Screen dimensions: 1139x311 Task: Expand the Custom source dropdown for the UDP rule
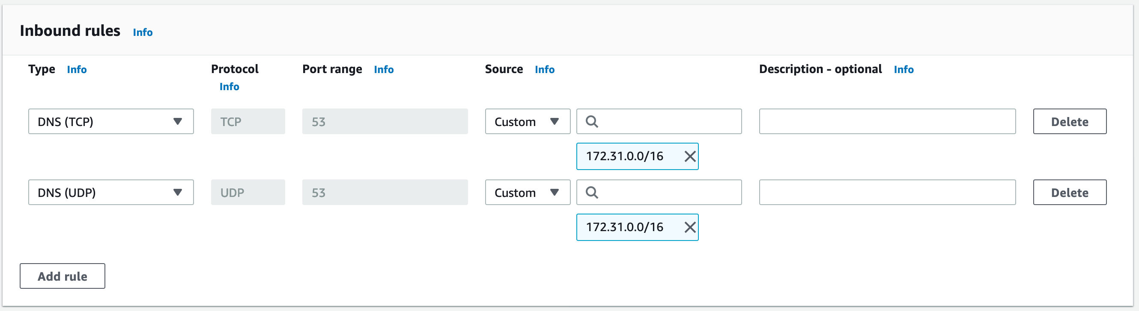click(x=527, y=192)
